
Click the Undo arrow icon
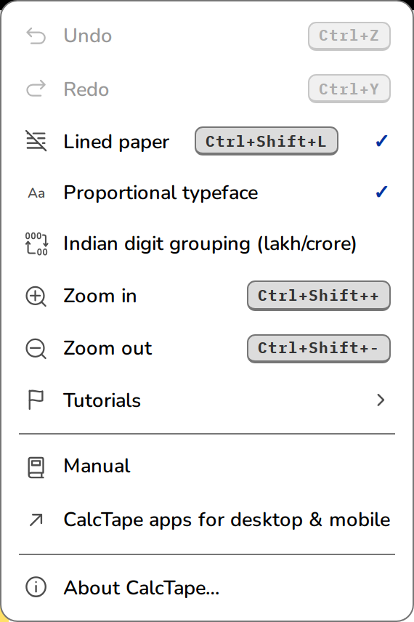point(36,36)
